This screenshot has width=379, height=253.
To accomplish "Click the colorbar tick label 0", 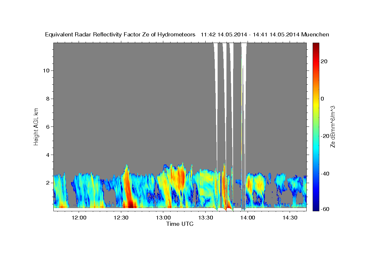I will click(322, 99).
